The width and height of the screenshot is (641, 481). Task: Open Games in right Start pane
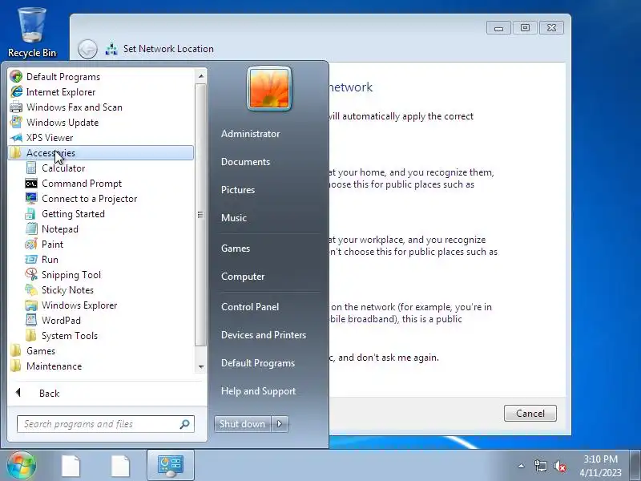pos(235,249)
